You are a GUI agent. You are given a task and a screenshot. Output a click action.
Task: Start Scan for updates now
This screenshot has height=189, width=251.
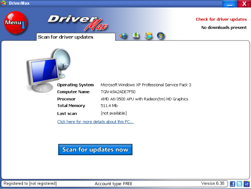pyautogui.click(x=95, y=149)
